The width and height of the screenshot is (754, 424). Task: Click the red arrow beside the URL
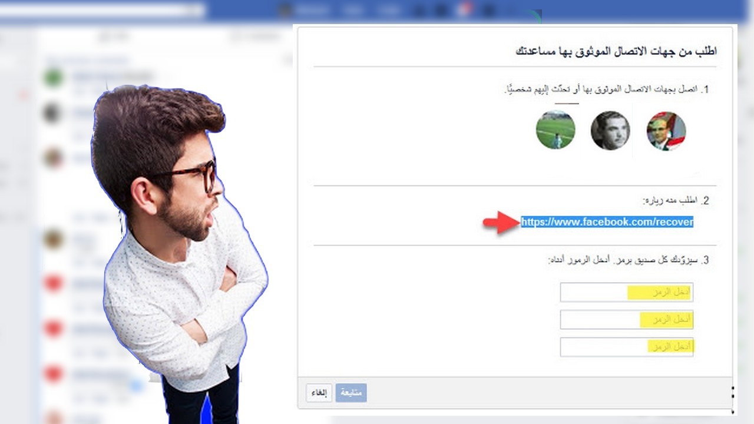point(501,223)
